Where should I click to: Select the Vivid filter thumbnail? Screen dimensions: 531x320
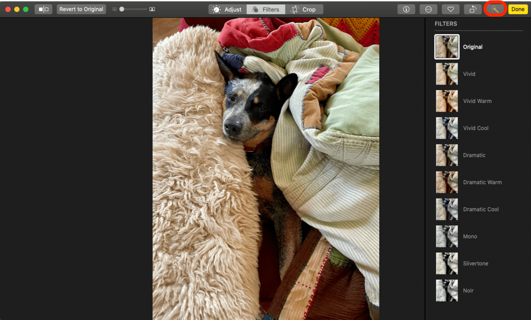[447, 74]
